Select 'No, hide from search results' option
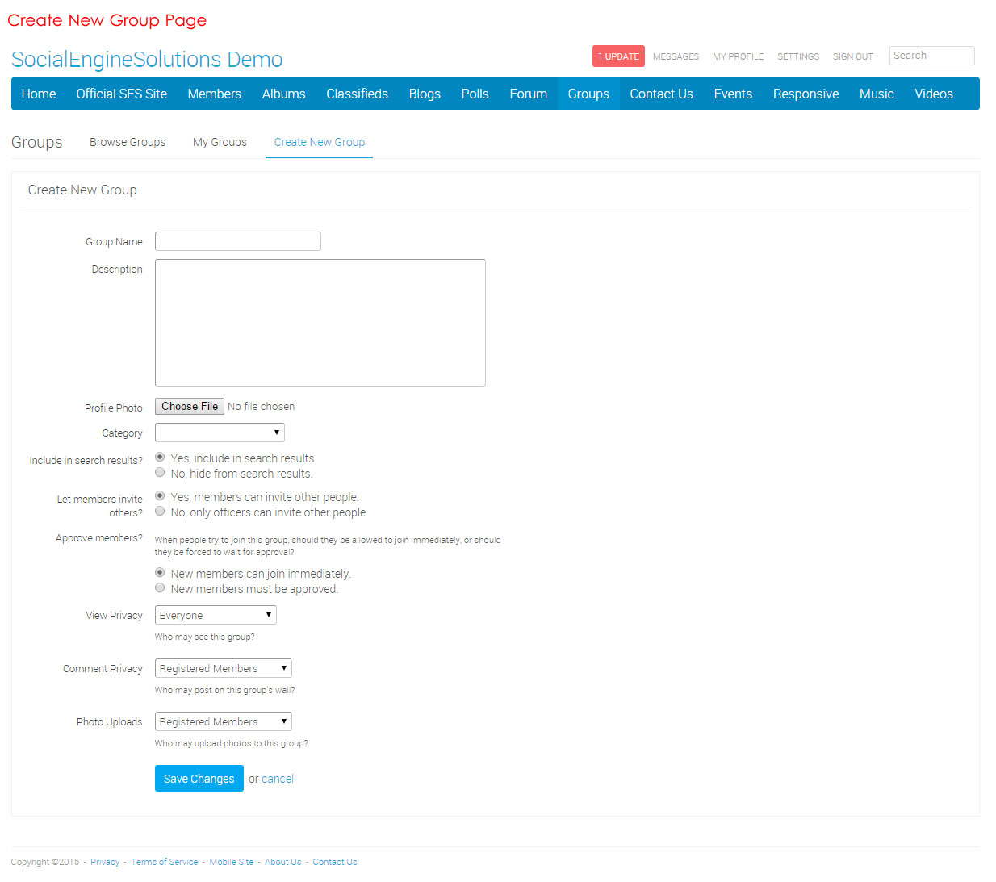996x882 pixels. click(160, 473)
